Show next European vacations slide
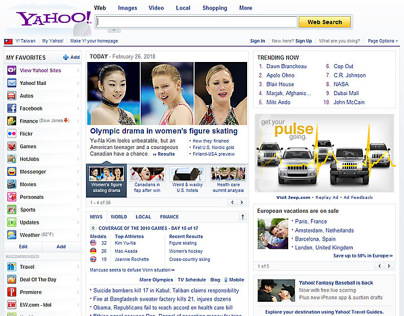The height and width of the screenshot is (316, 404). [x=389, y=265]
